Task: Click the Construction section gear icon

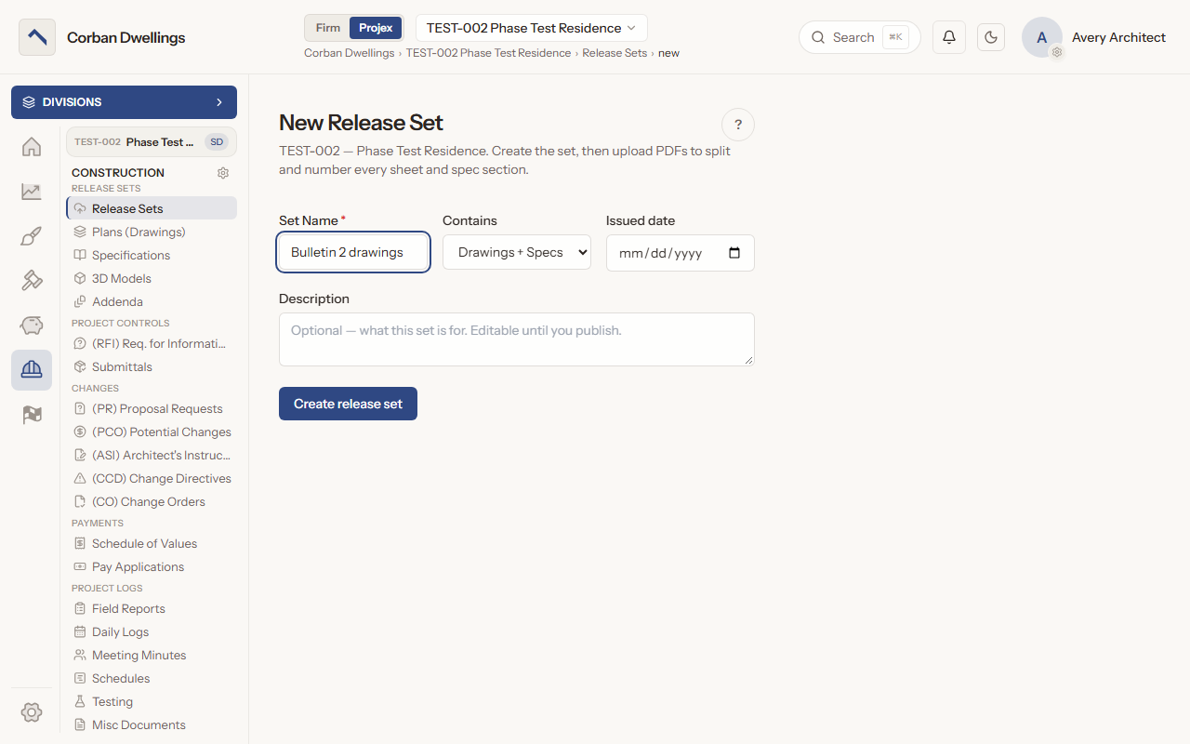Action: point(223,173)
